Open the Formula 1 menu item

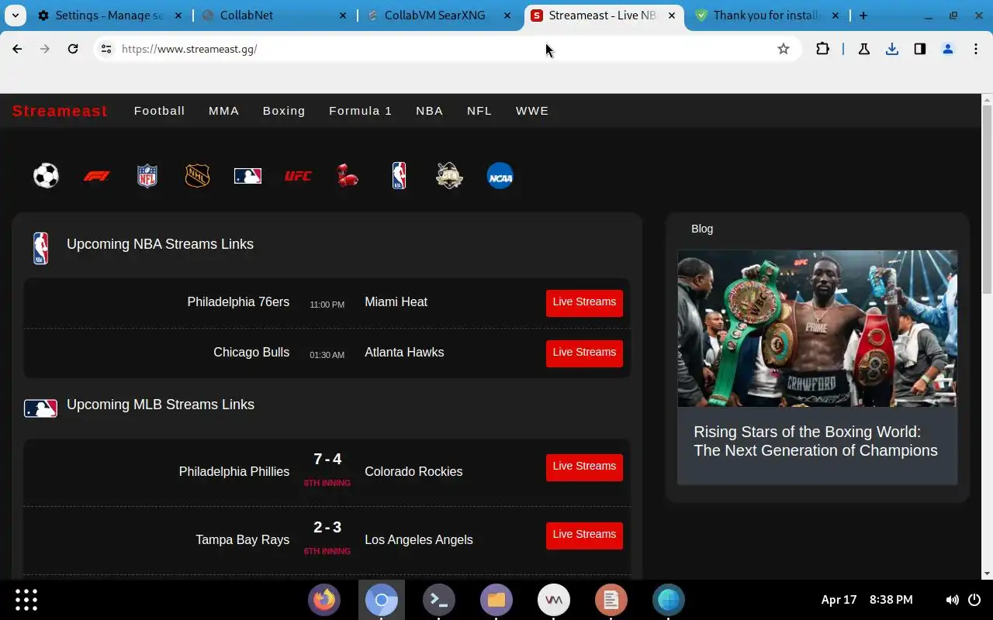pyautogui.click(x=360, y=111)
